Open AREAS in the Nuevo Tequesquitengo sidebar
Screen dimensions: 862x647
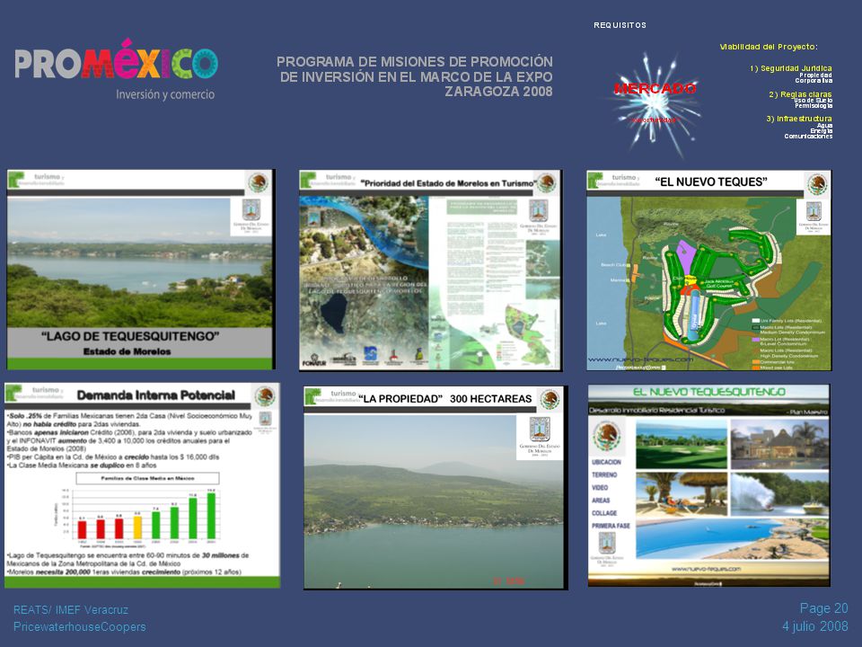pyautogui.click(x=601, y=501)
